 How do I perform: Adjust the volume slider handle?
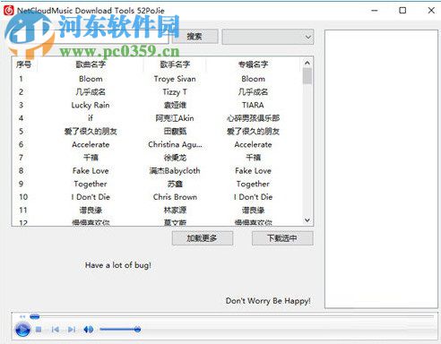coord(137,330)
